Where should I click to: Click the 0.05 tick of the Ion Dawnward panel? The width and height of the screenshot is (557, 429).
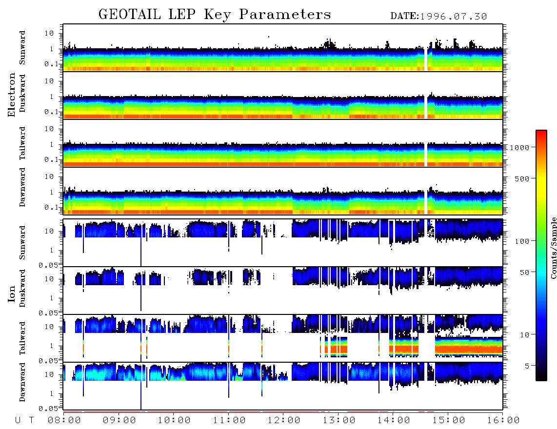click(x=48, y=409)
